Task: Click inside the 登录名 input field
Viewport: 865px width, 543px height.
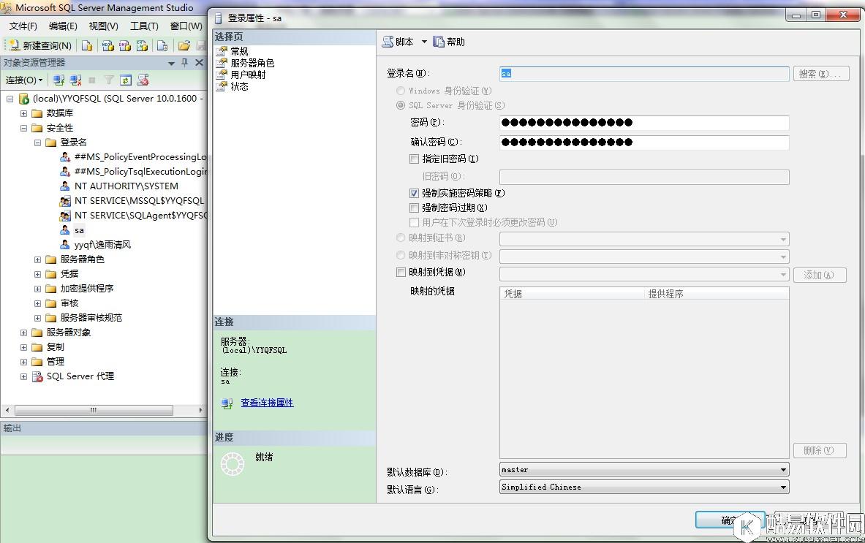Action: point(643,73)
